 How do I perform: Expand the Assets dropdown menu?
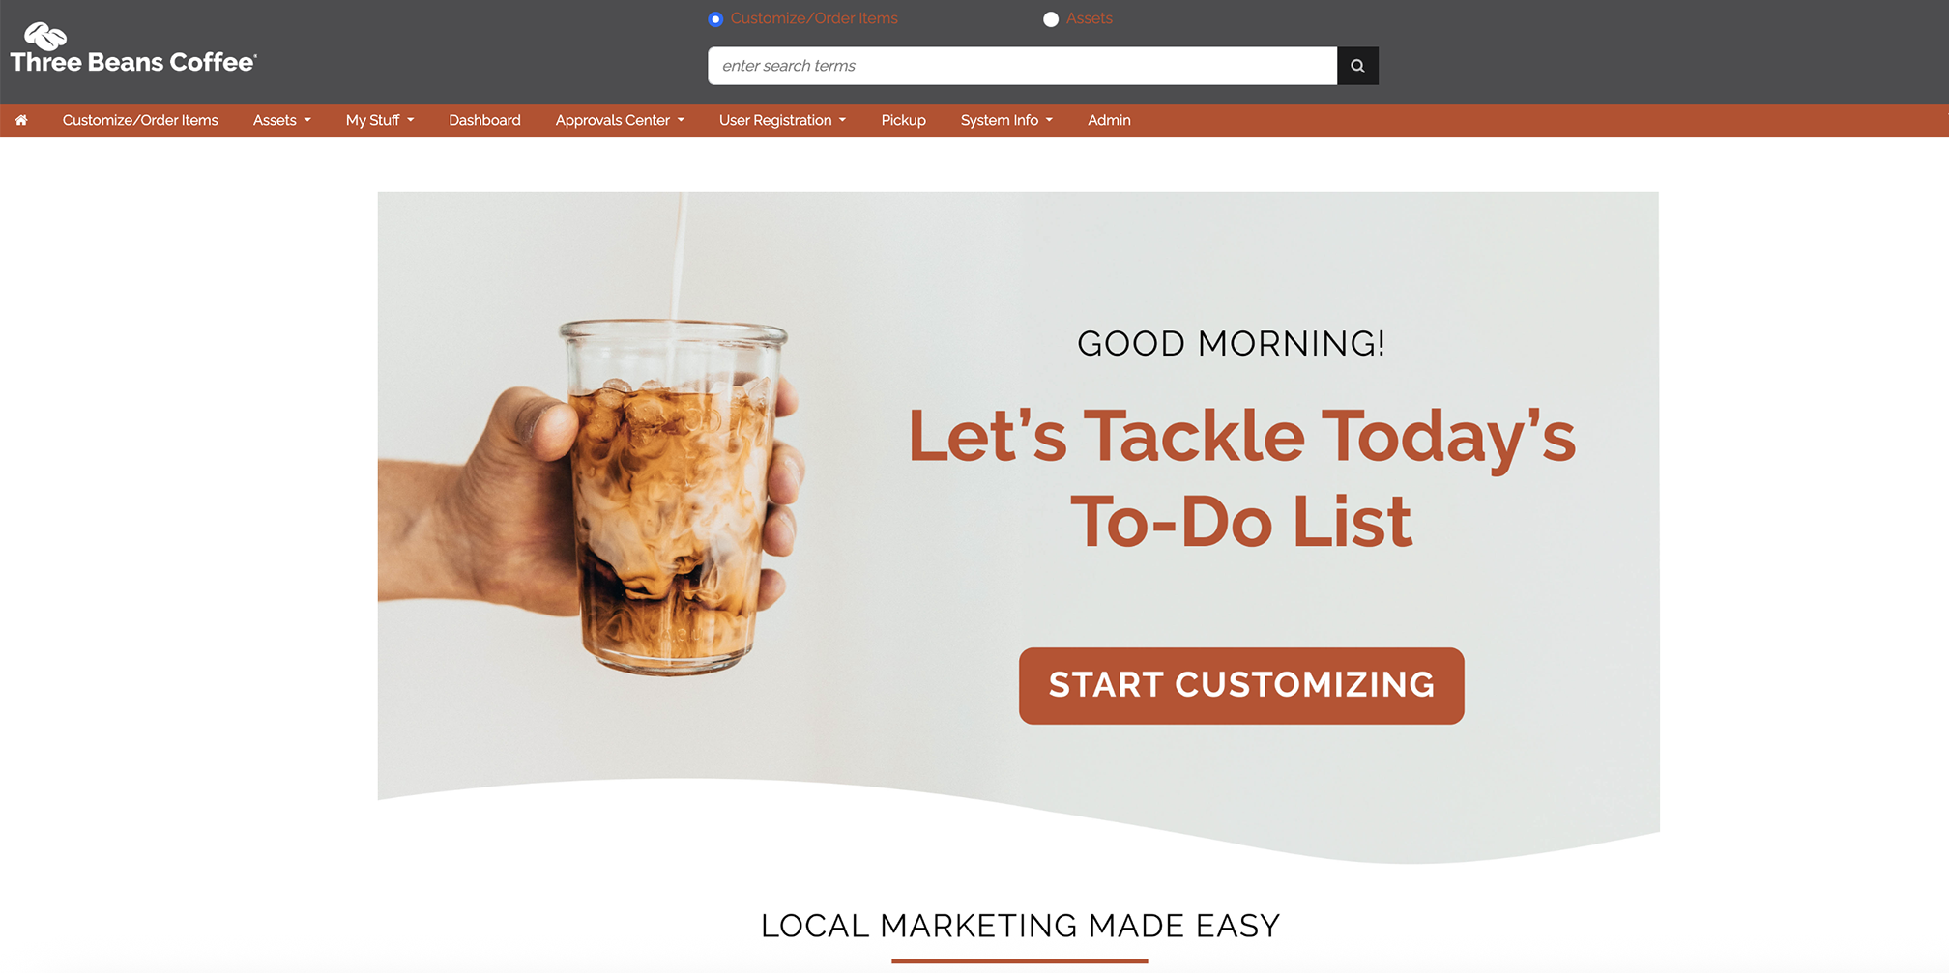tap(281, 120)
